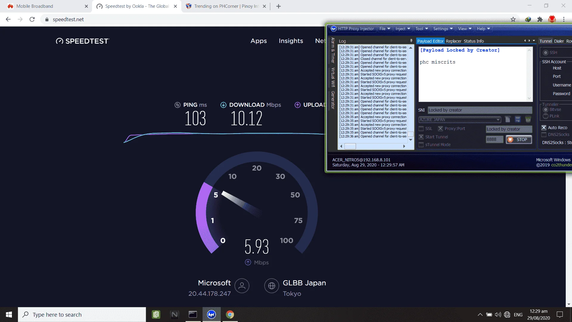This screenshot has height=322, width=572.
Task: Click the Windows search box
Action: tap(82, 315)
